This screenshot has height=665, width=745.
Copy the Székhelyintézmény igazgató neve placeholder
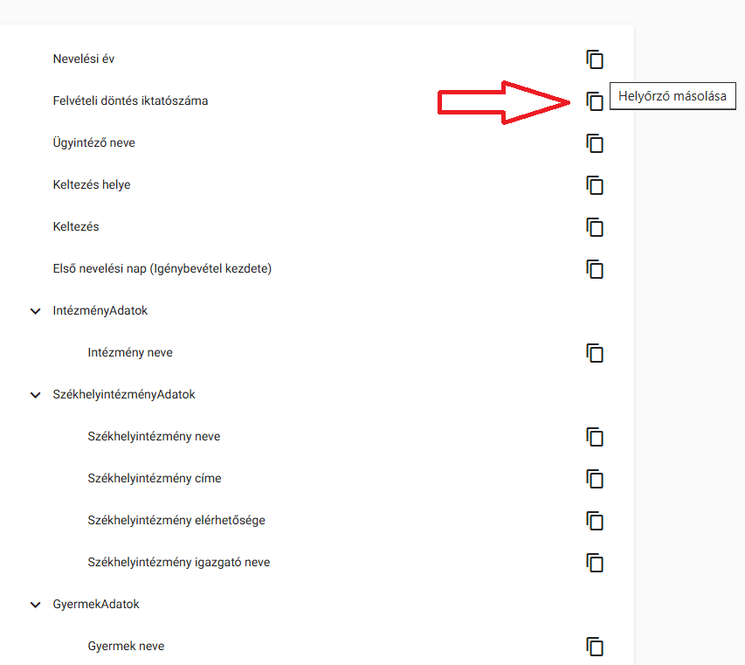tap(595, 563)
